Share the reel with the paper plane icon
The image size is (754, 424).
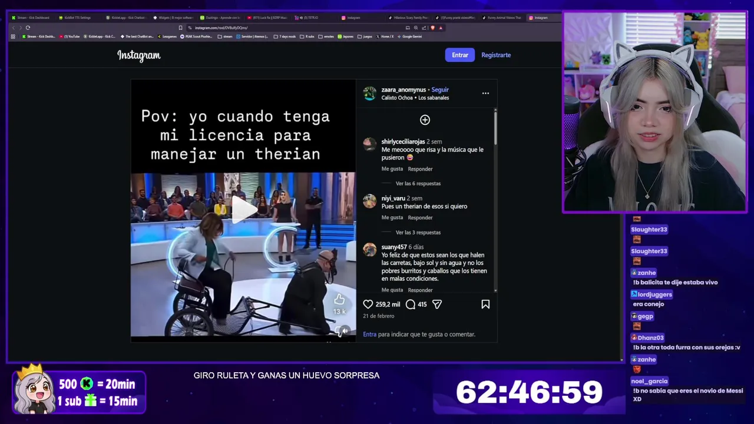437,304
